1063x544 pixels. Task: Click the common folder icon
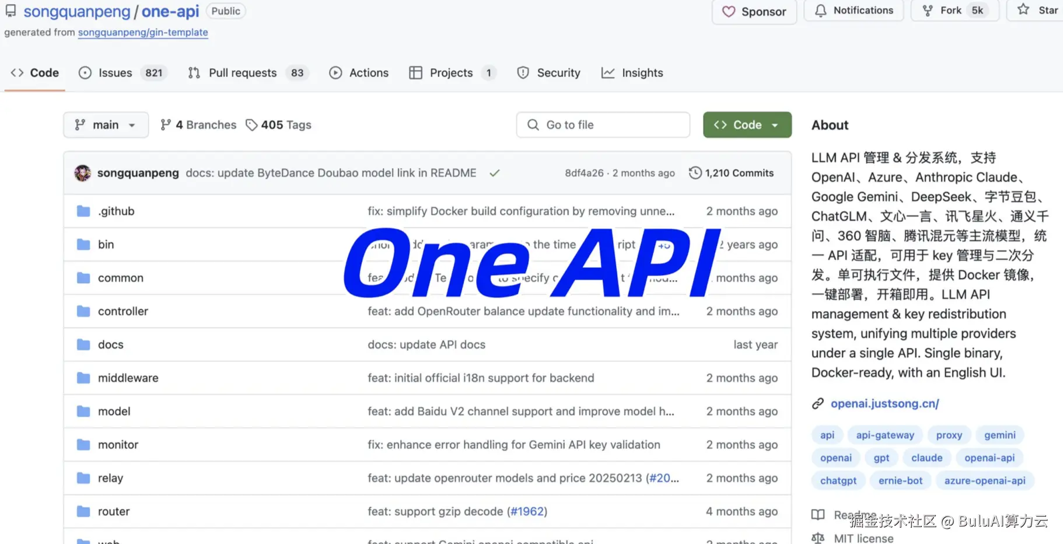tap(83, 277)
